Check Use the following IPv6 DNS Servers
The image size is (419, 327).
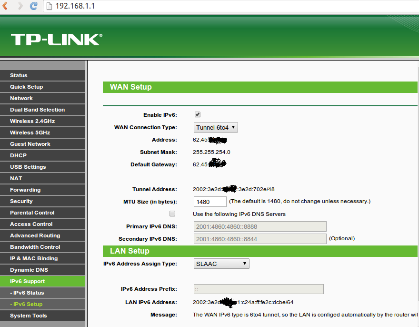tap(172, 214)
